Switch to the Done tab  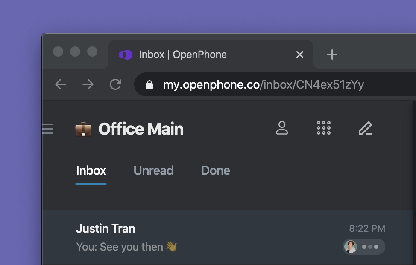pyautogui.click(x=216, y=170)
